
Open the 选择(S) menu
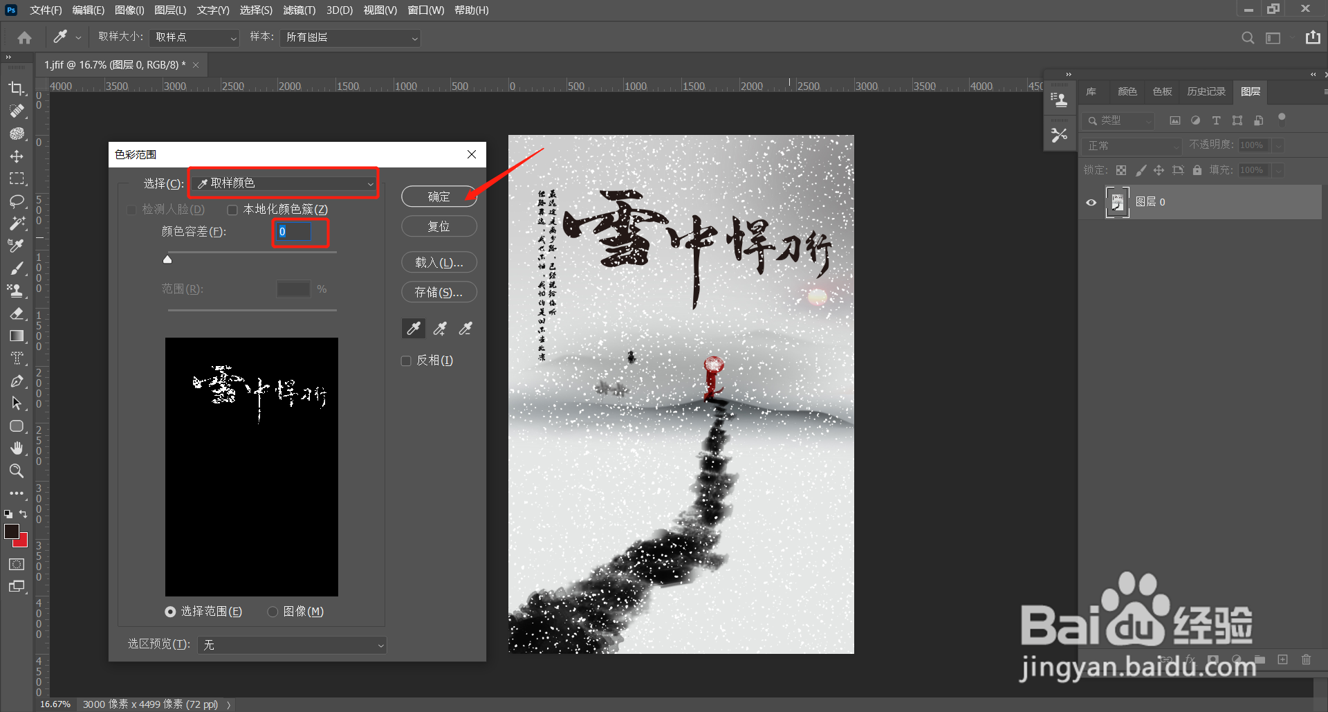[256, 10]
